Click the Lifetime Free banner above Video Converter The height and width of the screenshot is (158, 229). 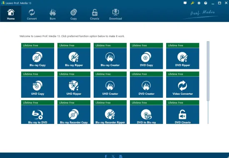[182, 74]
